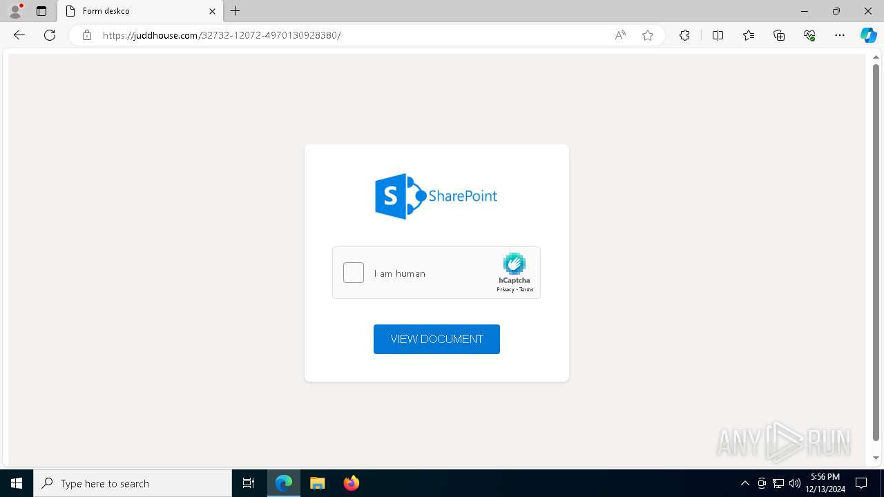Open Browser essentials heart icon
This screenshot has width=884, height=497.
click(x=809, y=35)
